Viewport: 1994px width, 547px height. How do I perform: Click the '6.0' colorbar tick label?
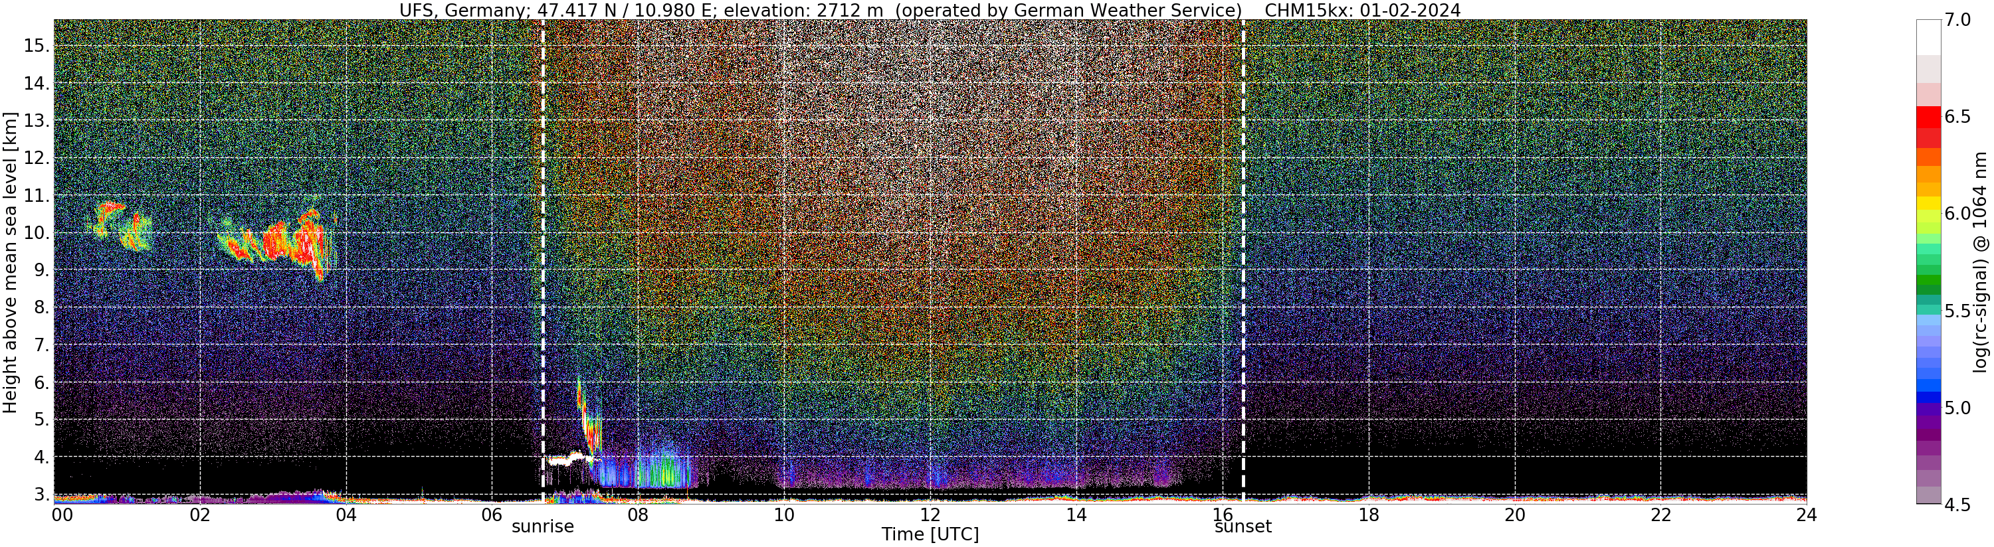1957,214
